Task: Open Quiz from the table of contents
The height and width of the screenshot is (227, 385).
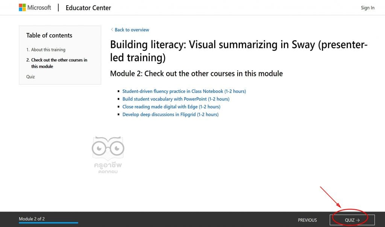Action: point(30,77)
